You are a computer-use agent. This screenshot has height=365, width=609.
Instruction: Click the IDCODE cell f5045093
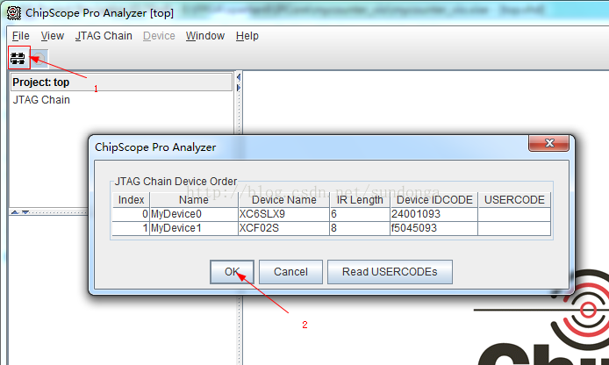coord(434,228)
